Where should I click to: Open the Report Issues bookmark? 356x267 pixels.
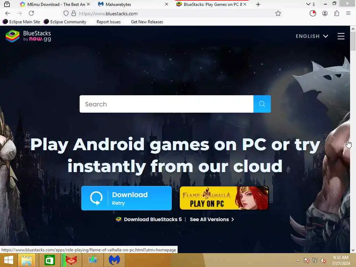coord(108,22)
